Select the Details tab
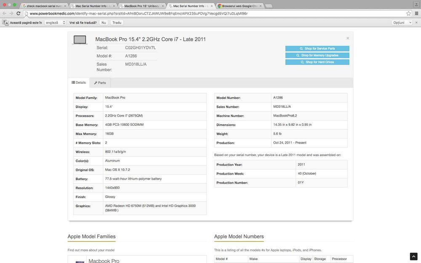 pyautogui.click(x=79, y=82)
